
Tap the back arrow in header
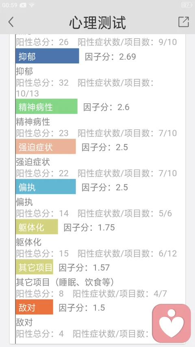click(x=11, y=22)
